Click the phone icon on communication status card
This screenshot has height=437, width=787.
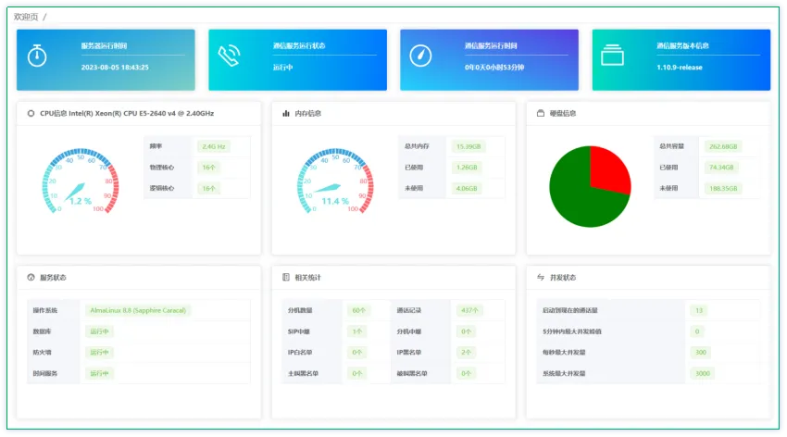(x=229, y=56)
